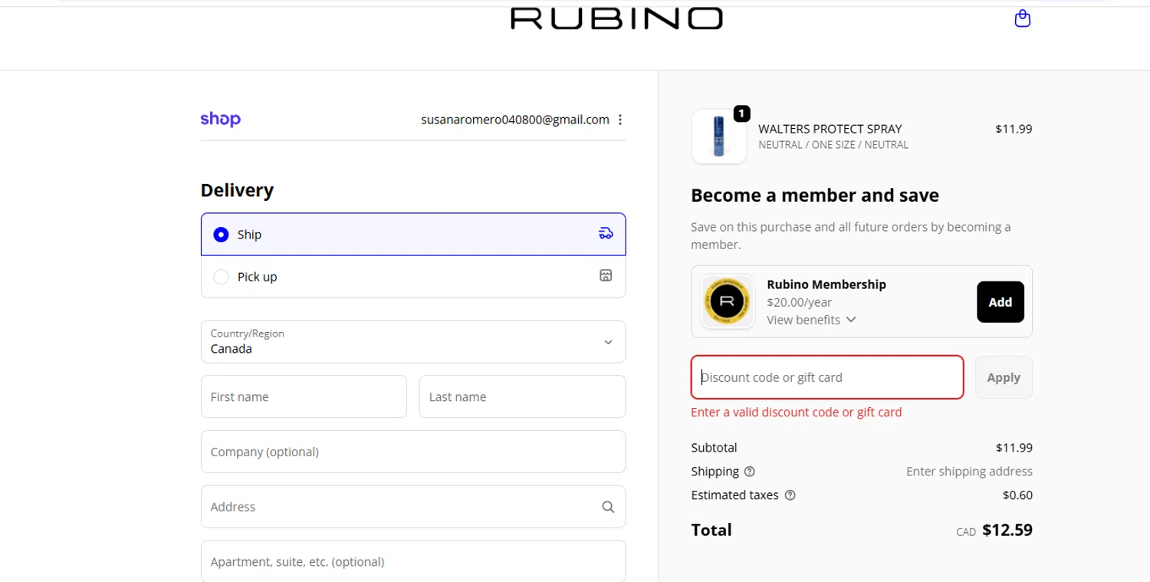This screenshot has width=1150, height=582.
Task: Click the search magnifier in Address field
Action: click(x=608, y=507)
